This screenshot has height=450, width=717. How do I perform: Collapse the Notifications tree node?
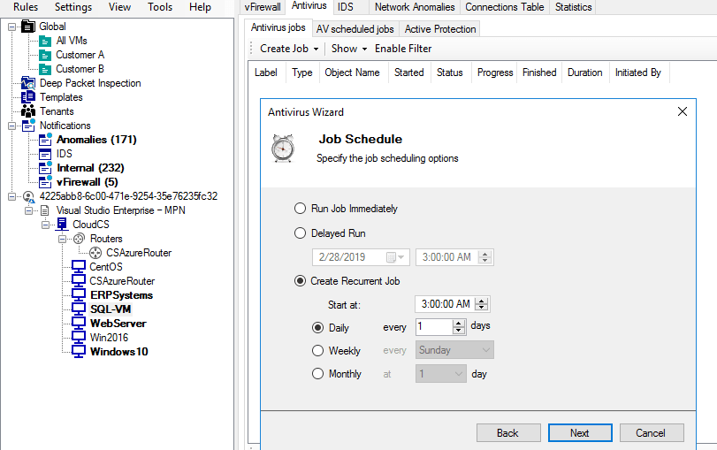(11, 126)
